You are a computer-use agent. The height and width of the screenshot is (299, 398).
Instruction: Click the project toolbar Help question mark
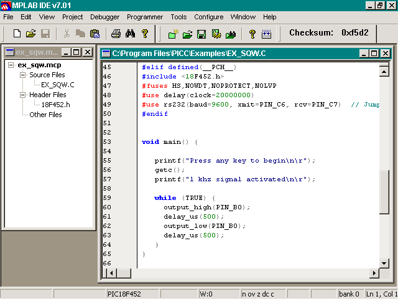(252, 34)
